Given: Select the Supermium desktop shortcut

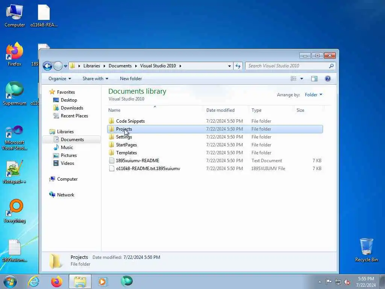Looking at the screenshot, I should [x=15, y=94].
